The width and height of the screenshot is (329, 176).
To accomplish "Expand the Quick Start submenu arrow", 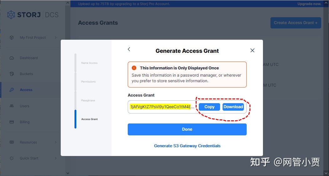I will pyautogui.click(x=56, y=158).
